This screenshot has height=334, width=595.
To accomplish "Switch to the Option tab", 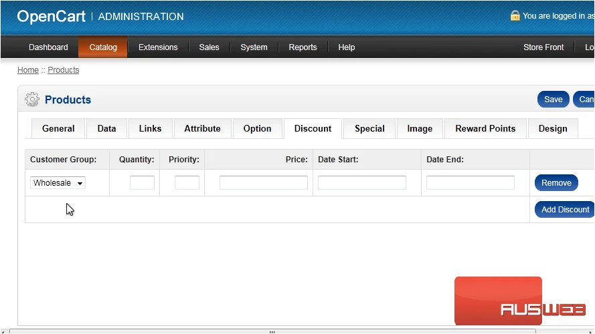I will pos(257,129).
